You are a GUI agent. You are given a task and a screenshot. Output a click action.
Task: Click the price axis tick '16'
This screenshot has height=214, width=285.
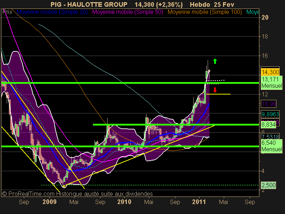point(265,56)
